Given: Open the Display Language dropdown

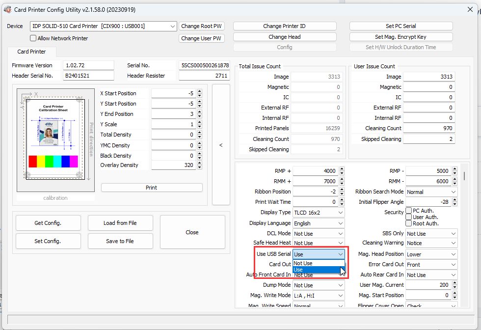Looking at the screenshot, I should point(319,223).
